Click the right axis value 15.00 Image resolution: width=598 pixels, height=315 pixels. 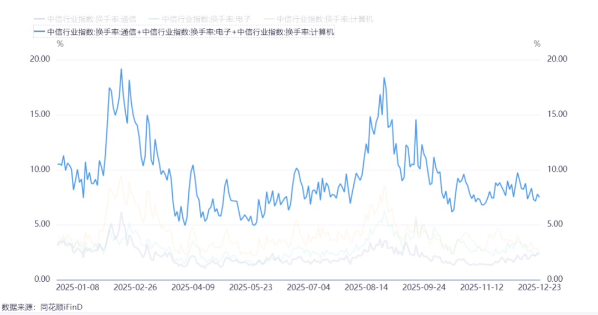(x=557, y=114)
